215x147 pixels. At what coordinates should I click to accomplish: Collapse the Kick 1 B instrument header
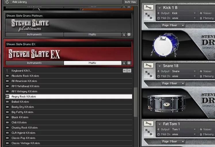[x=159, y=8]
